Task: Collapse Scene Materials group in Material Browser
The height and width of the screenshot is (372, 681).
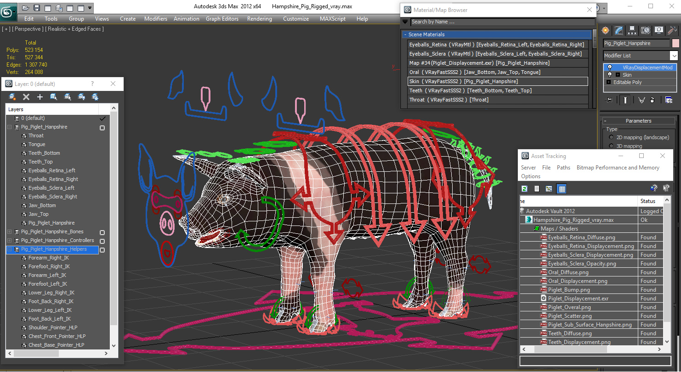Action: [405, 34]
